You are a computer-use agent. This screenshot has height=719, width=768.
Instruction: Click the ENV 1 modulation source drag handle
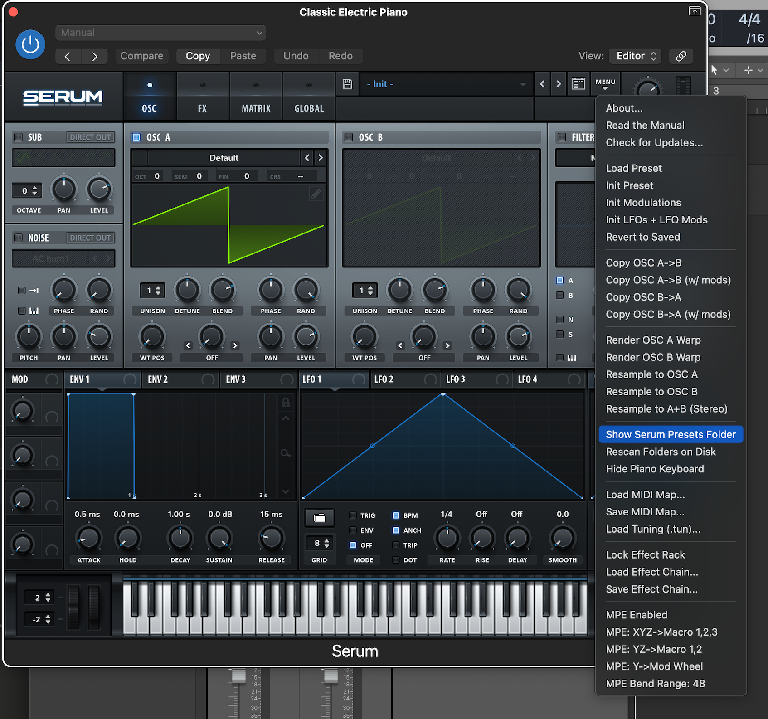tap(130, 379)
